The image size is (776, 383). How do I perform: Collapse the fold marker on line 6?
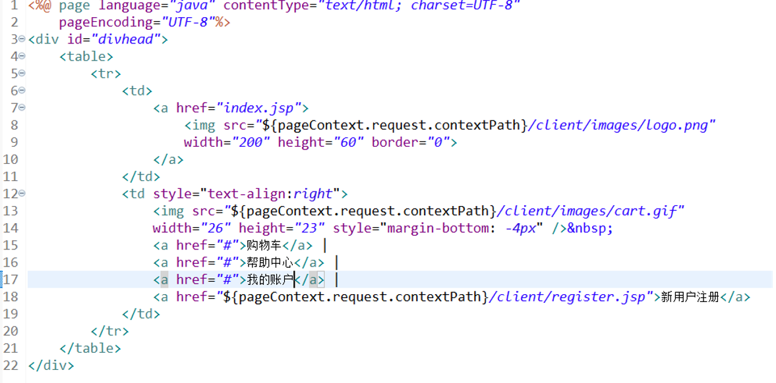22,91
